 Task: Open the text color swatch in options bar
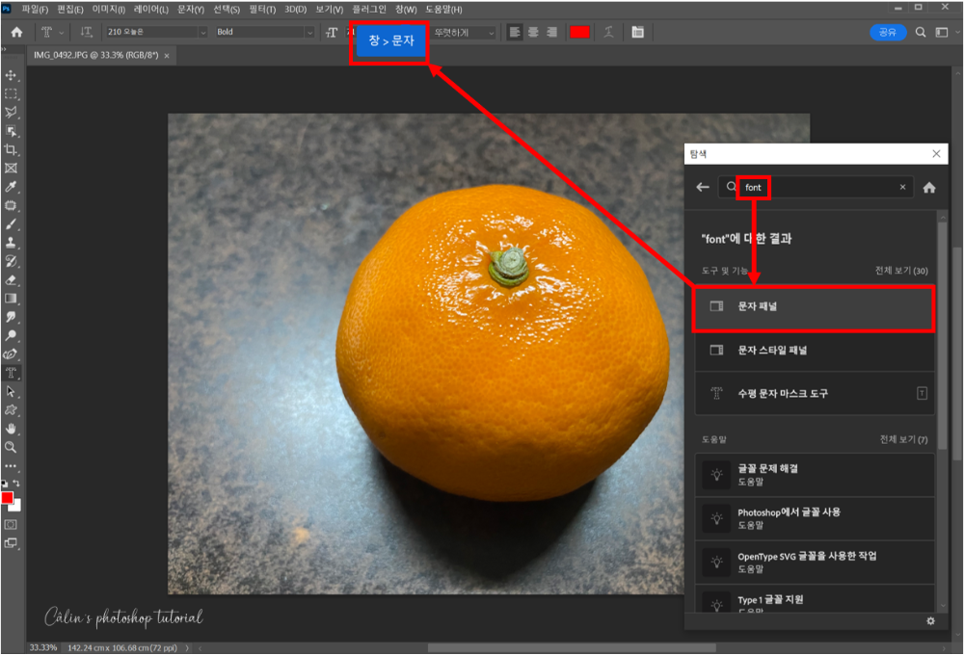click(579, 32)
